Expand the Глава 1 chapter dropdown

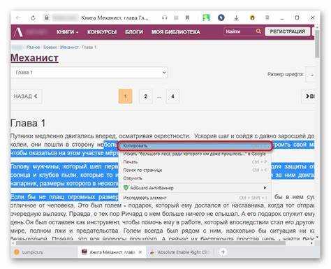89,73
